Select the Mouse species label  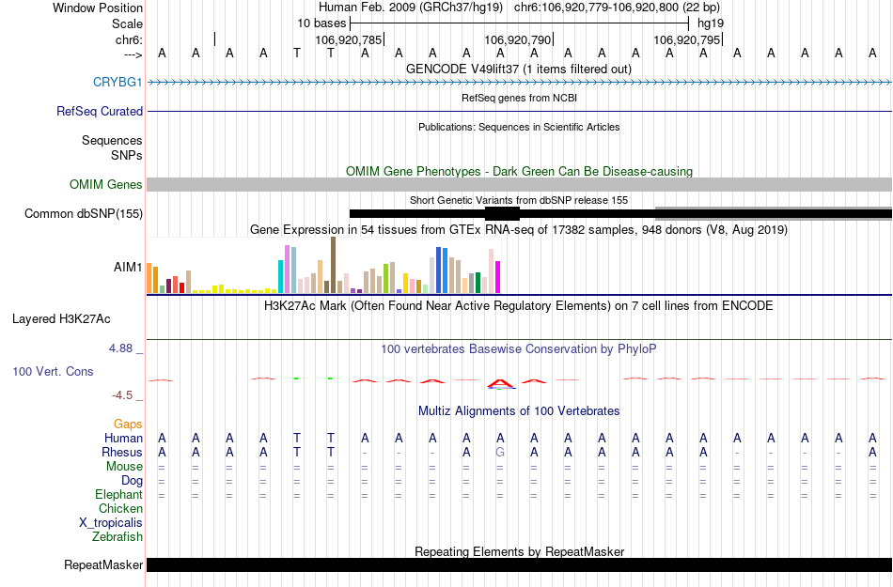click(124, 467)
